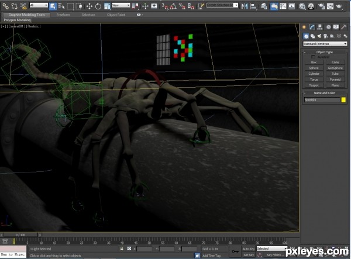Click the Render Production teapot icon
Image resolution: width=351 pixels, height=259 pixels.
point(339,6)
